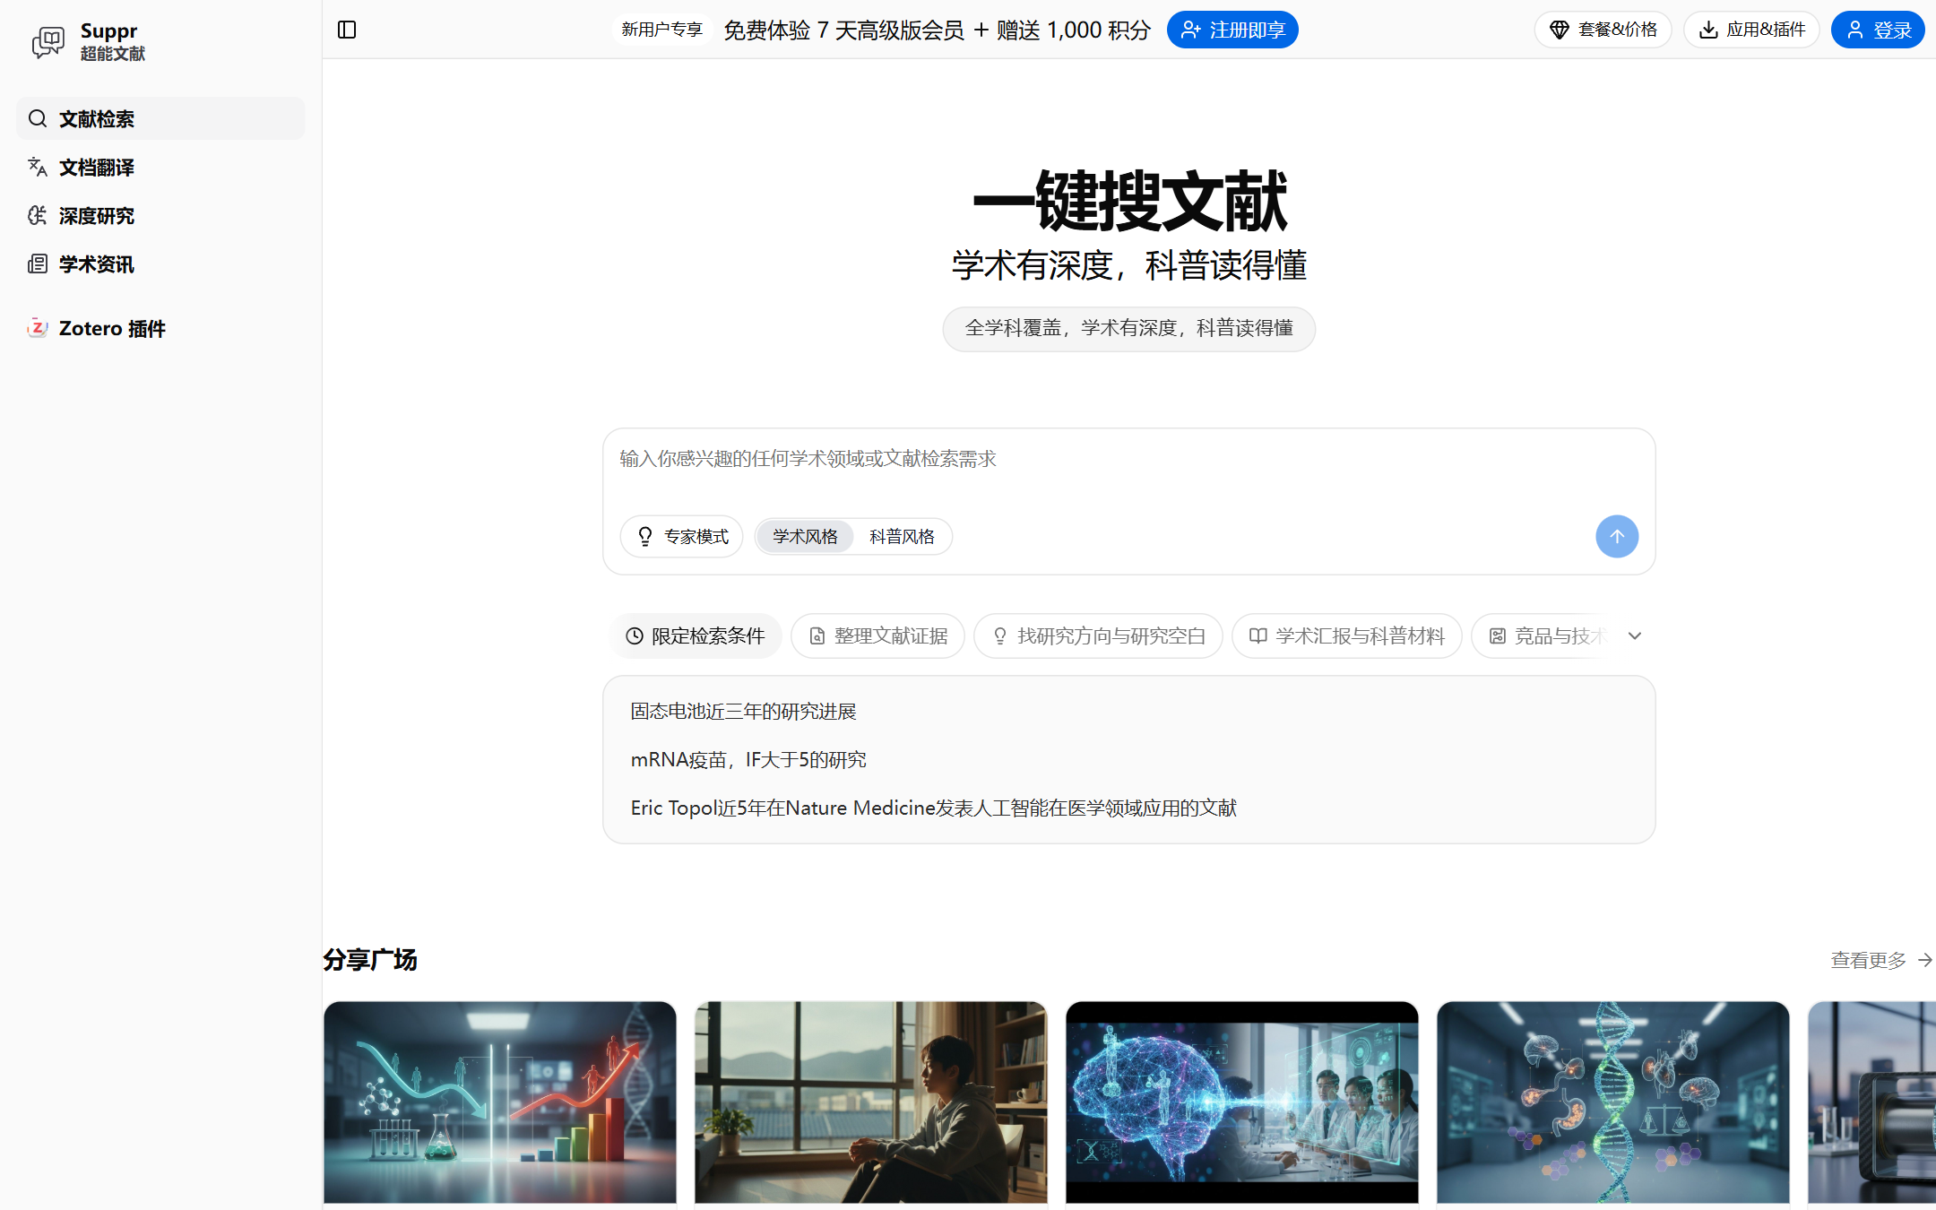This screenshot has width=1936, height=1210.
Task: Switch to 整理文献证据 tab
Action: tap(877, 635)
